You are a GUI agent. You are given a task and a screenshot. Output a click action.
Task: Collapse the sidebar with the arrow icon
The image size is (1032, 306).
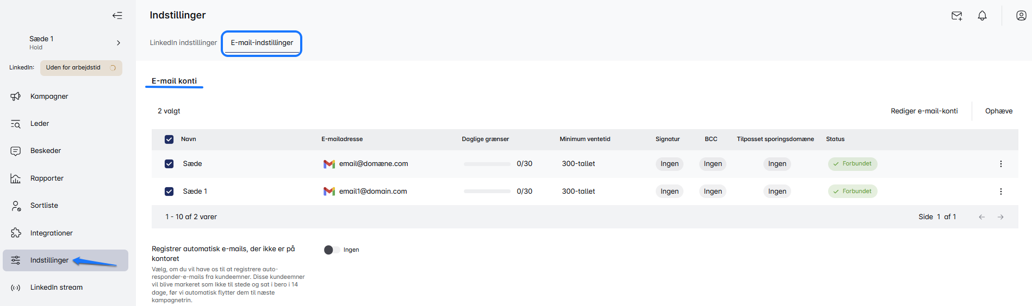117,15
